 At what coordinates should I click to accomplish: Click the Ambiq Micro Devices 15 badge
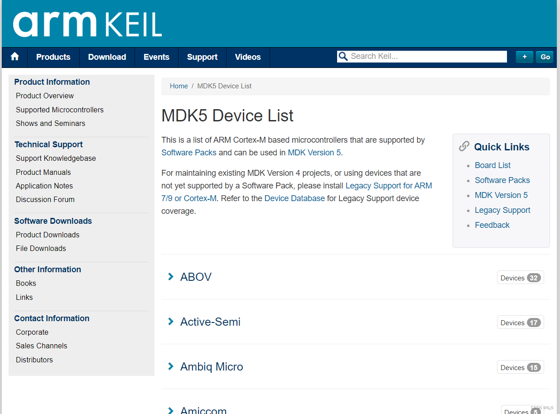tap(521, 367)
